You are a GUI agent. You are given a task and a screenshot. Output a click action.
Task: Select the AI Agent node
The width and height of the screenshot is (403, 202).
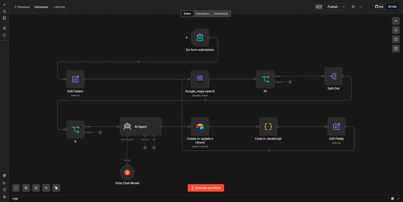[141, 127]
